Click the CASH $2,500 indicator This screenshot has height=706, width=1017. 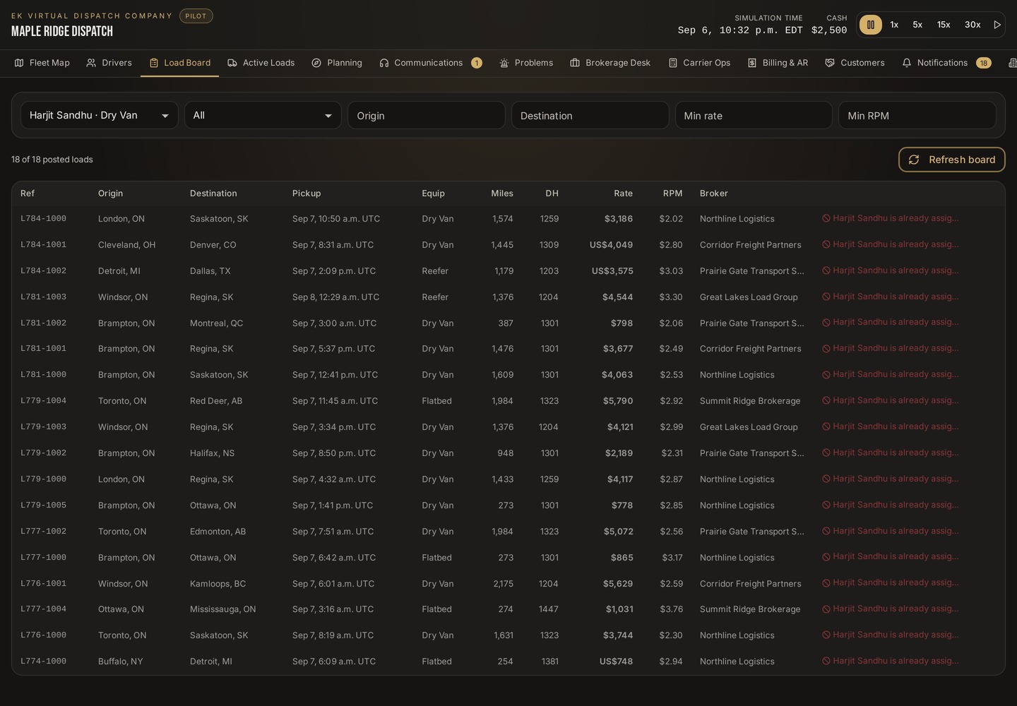click(829, 25)
